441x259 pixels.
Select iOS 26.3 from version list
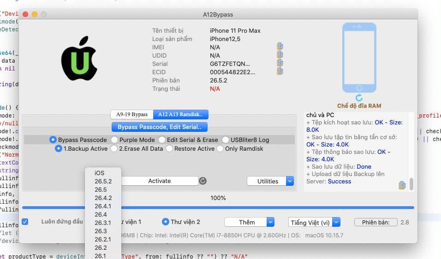tap(103, 231)
